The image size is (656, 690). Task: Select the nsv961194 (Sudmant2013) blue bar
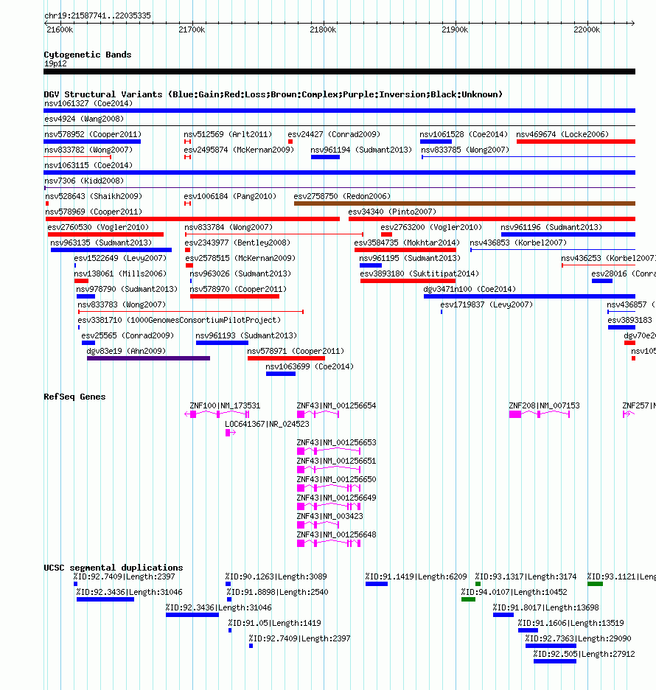coord(325,157)
